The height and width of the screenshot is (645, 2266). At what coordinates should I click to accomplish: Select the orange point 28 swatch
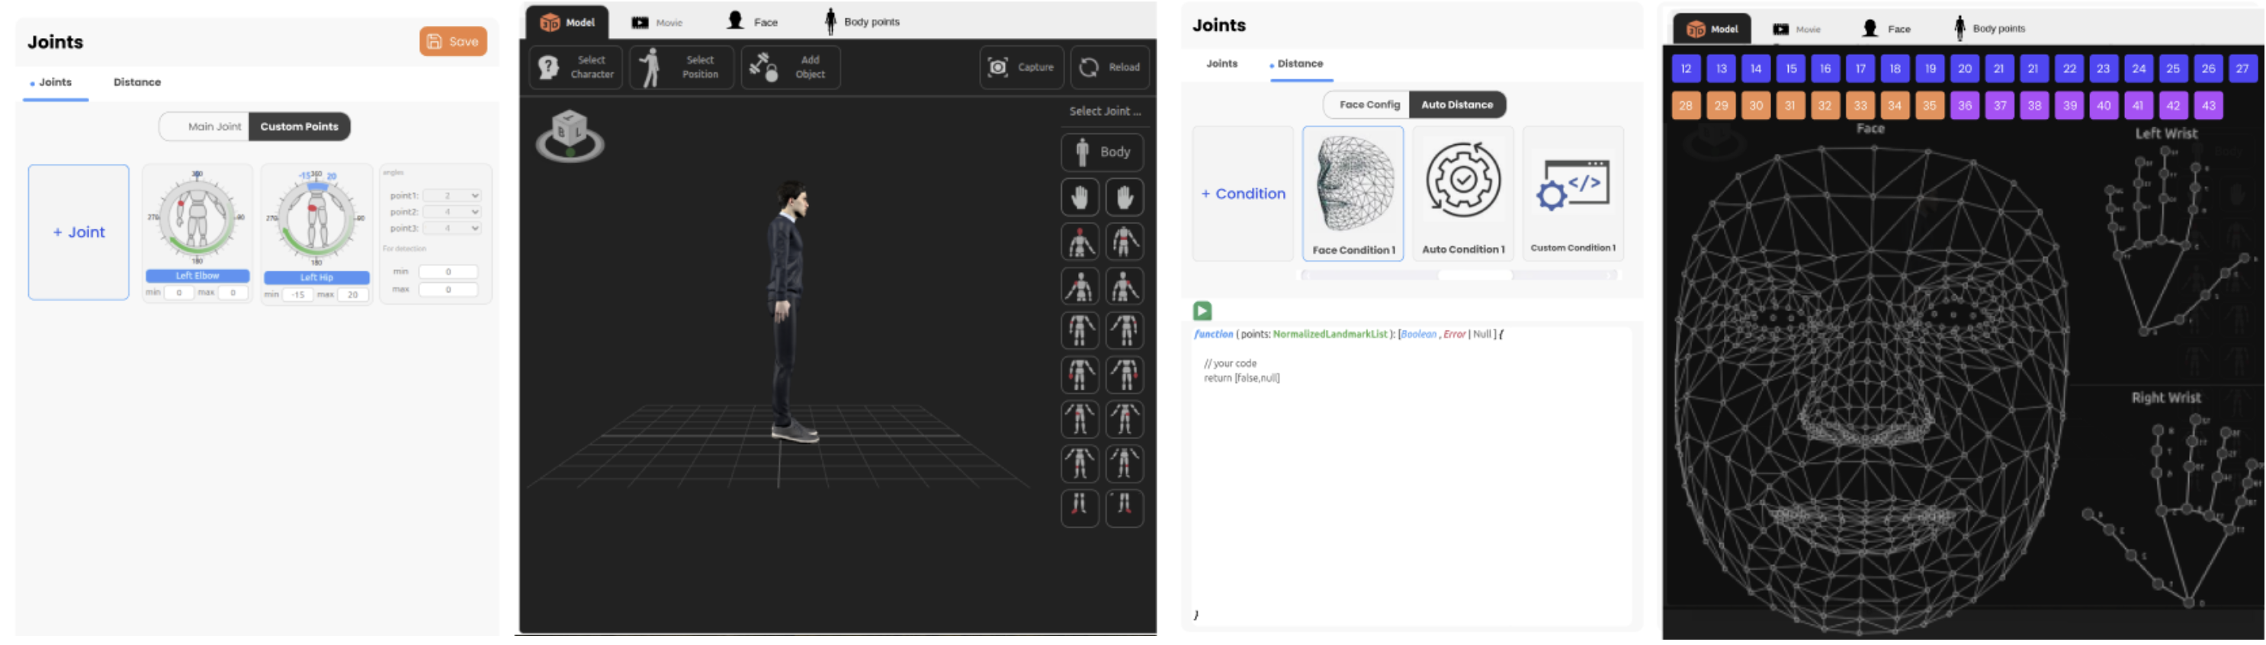(x=1684, y=105)
